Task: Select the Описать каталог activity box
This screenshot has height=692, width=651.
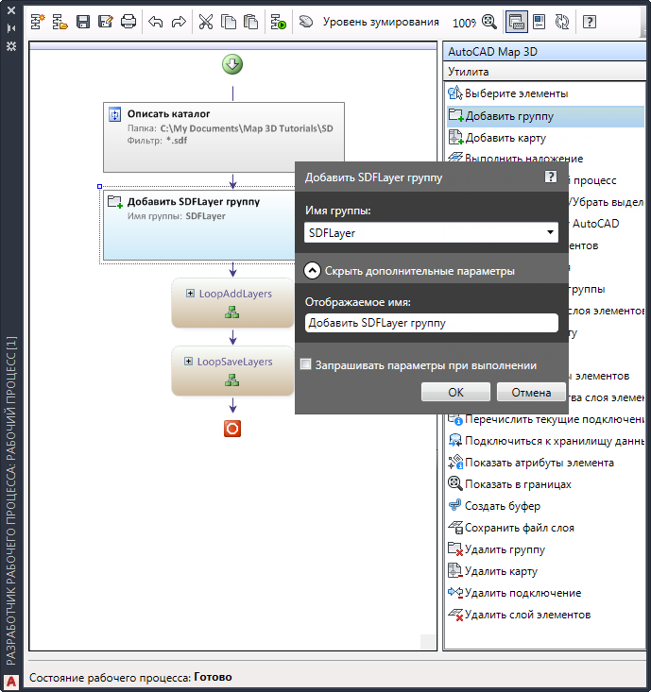Action: pos(224,137)
